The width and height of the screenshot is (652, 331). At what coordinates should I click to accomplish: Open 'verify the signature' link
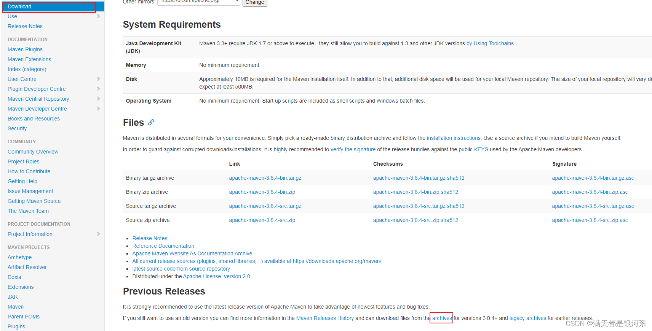[x=353, y=149]
